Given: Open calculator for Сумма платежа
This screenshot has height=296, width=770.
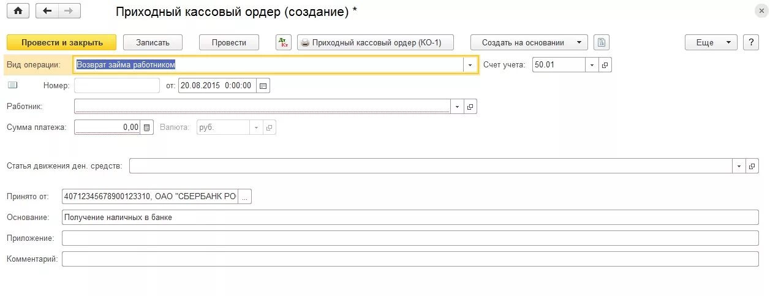Looking at the screenshot, I should pos(146,127).
